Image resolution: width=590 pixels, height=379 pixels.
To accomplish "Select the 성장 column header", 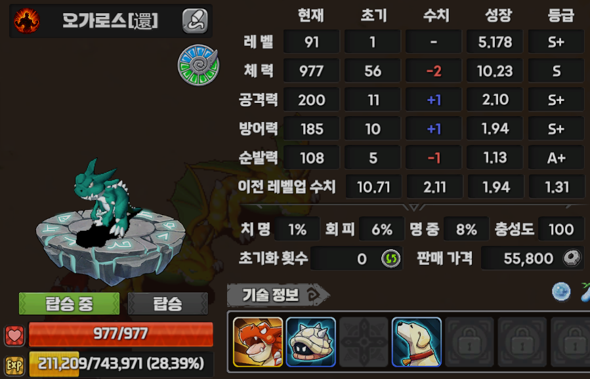I will coord(498,16).
